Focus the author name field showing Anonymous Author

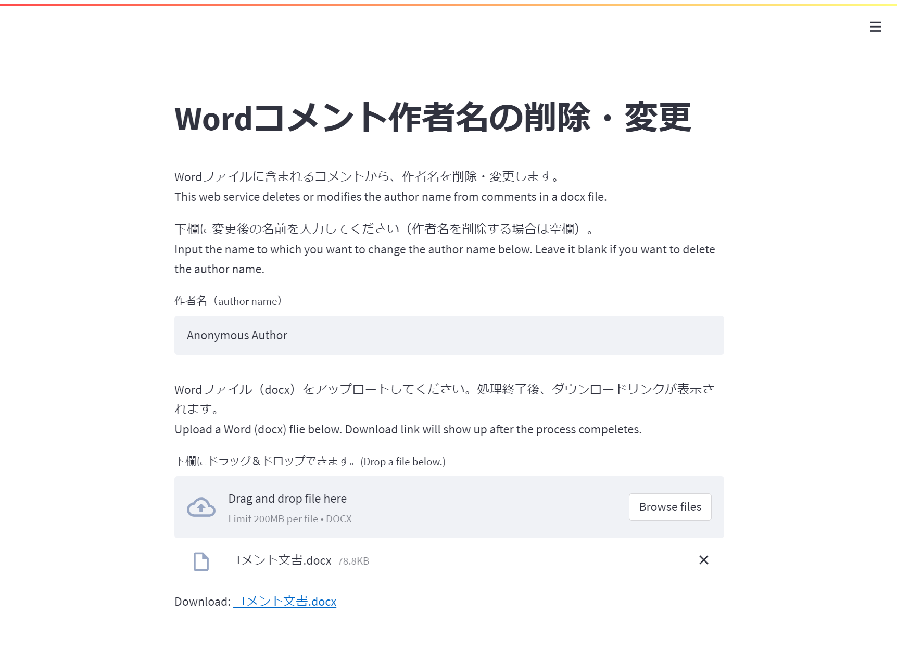tap(449, 336)
